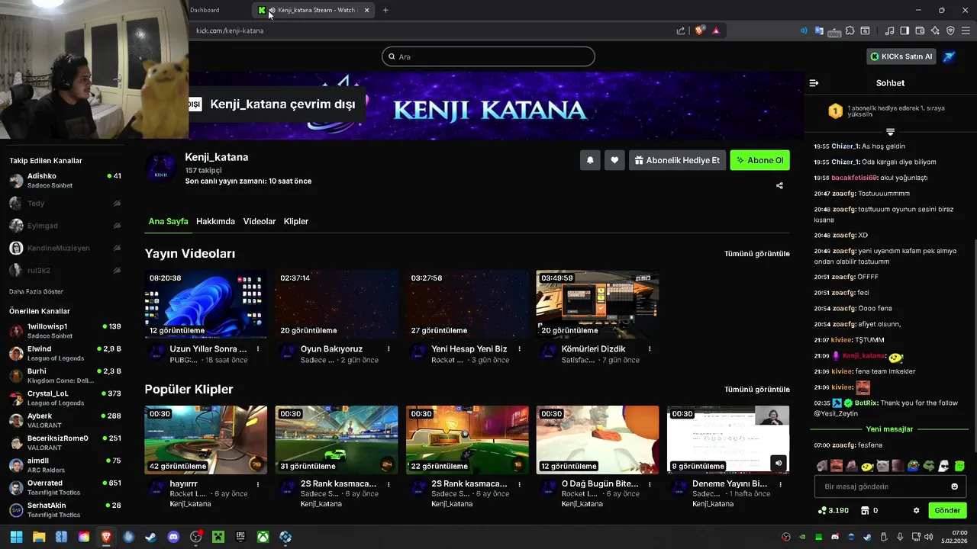Open the Klipler tab

pos(296,221)
